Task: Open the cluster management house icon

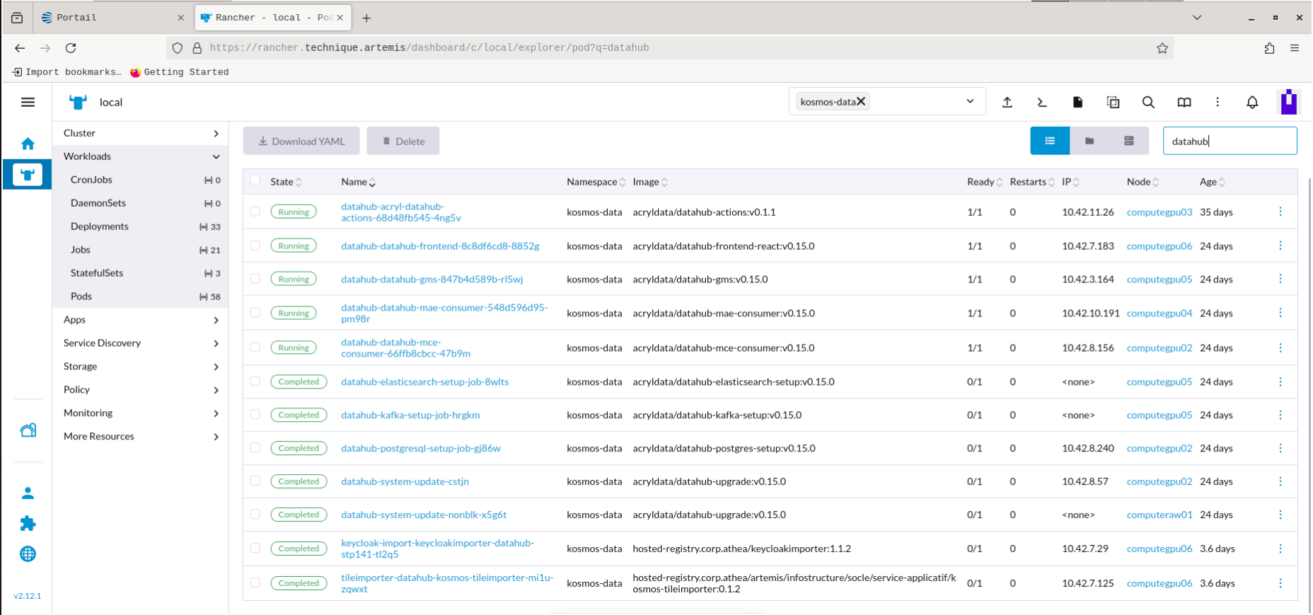Action: (28, 430)
